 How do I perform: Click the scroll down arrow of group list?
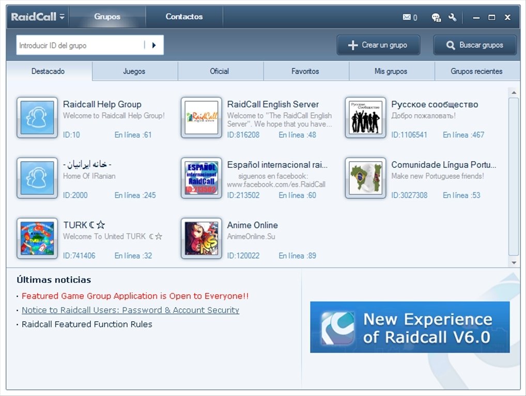pyautogui.click(x=514, y=263)
